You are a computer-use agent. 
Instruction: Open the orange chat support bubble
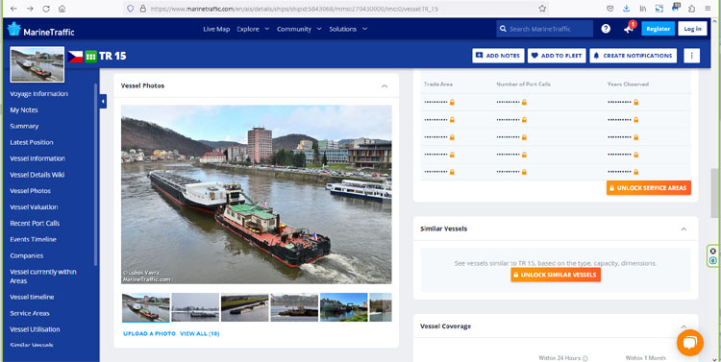pyautogui.click(x=689, y=343)
